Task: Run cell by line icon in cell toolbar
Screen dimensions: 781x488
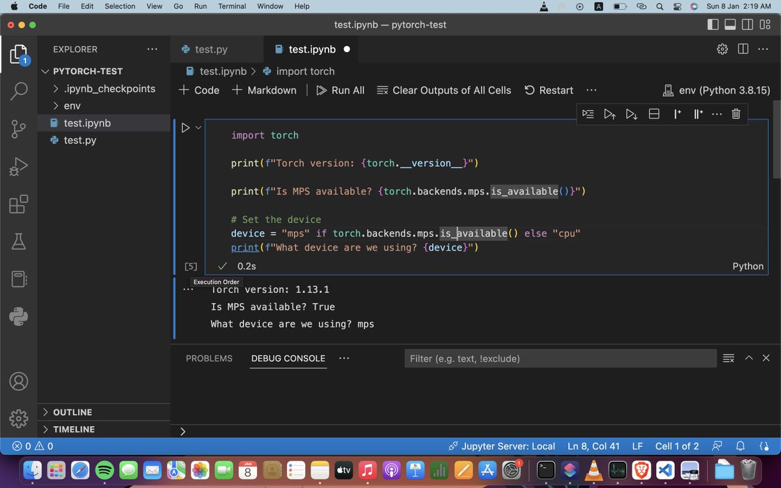Action: 588,114
